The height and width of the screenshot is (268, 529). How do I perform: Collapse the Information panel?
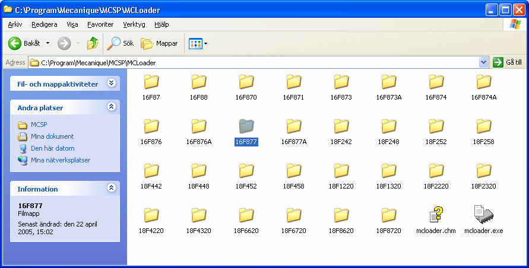click(112, 188)
